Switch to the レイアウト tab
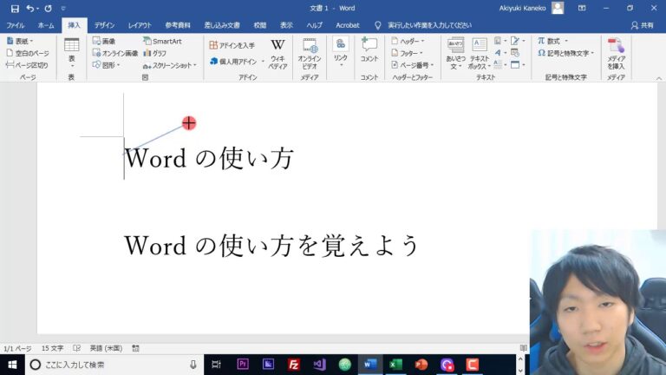The height and width of the screenshot is (375, 666). point(140,25)
